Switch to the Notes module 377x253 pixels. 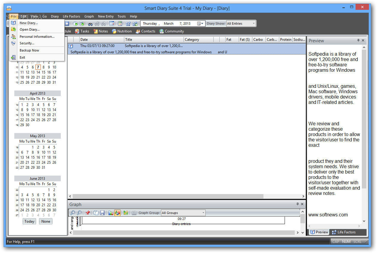(x=101, y=31)
